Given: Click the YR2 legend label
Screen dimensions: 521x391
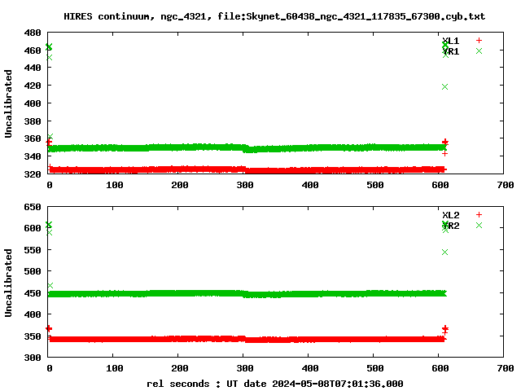Looking at the screenshot, I should point(450,226).
